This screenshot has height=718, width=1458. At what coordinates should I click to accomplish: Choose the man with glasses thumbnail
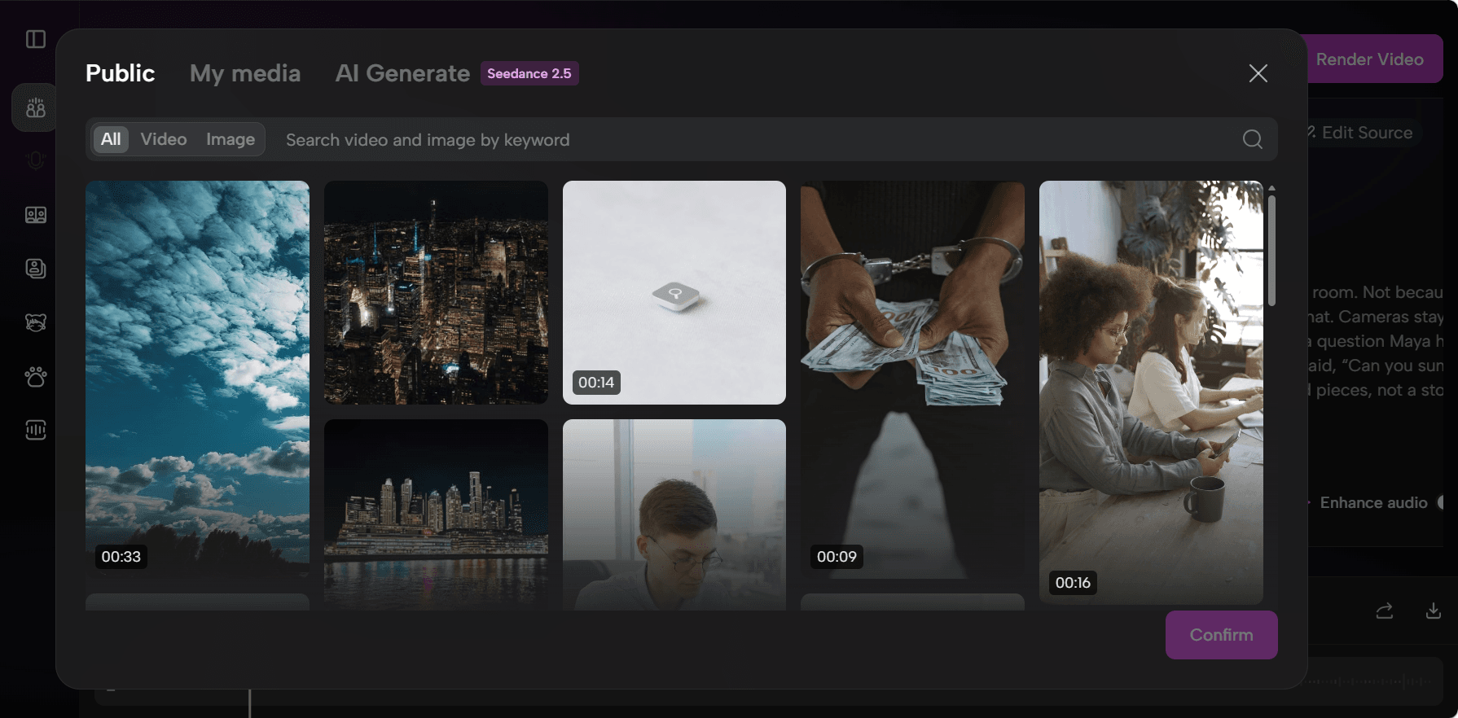(674, 514)
